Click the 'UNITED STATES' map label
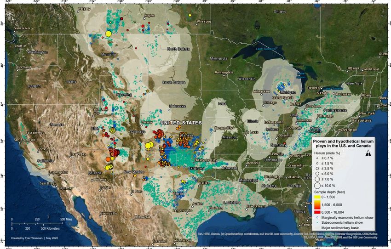The image size is (391, 249). tap(181, 123)
